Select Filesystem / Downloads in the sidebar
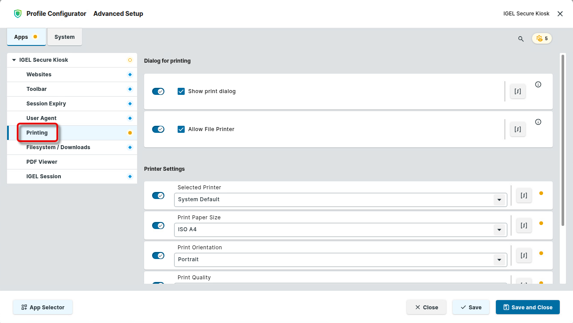The width and height of the screenshot is (573, 323). point(58,147)
